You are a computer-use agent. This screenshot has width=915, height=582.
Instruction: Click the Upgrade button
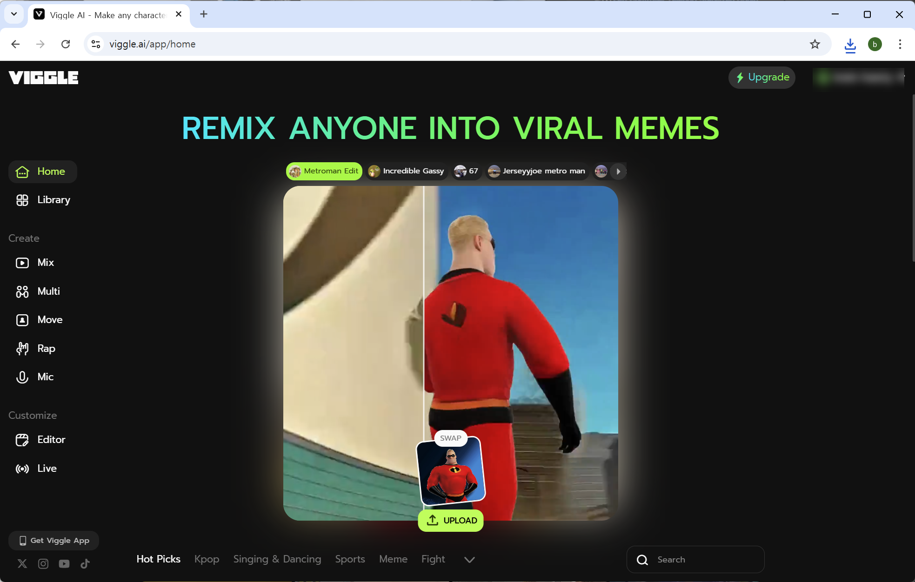(762, 77)
